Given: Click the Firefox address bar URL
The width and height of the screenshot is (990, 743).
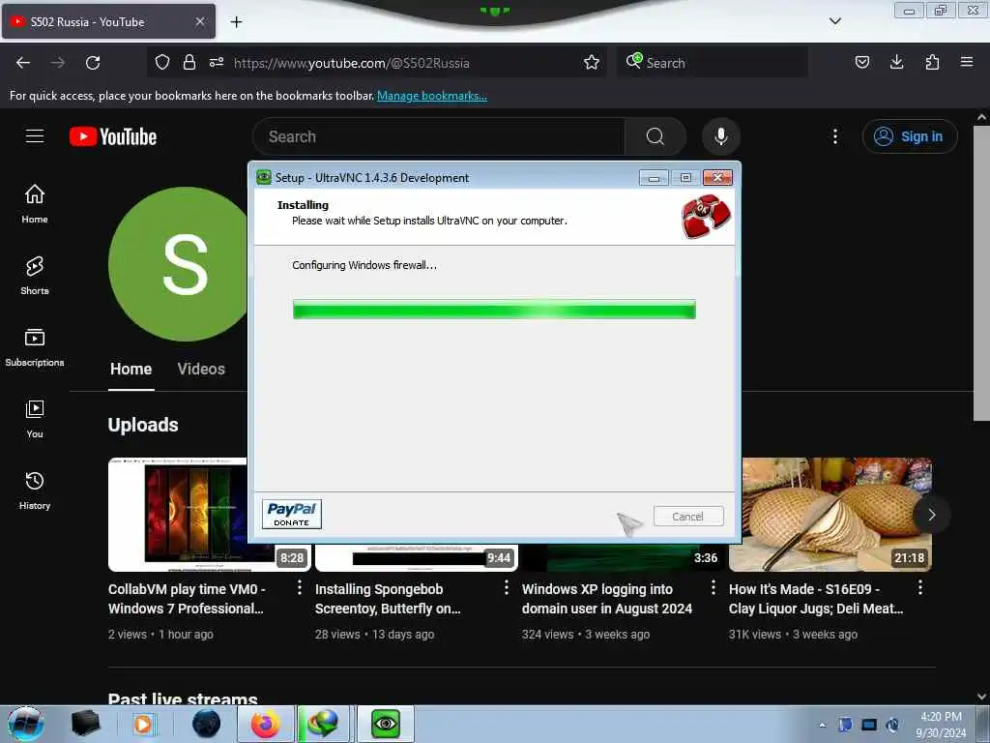Looking at the screenshot, I should pos(351,63).
